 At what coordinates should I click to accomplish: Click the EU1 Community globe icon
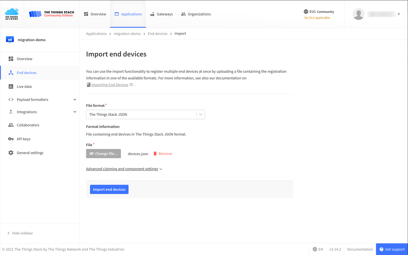coord(306,12)
